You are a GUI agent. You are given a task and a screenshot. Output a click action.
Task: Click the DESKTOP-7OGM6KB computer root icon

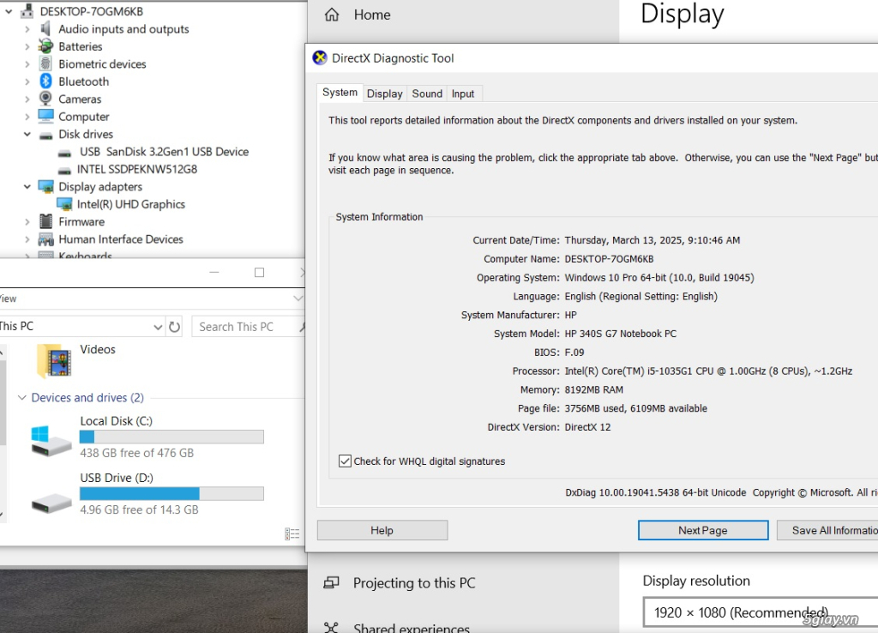tap(27, 10)
